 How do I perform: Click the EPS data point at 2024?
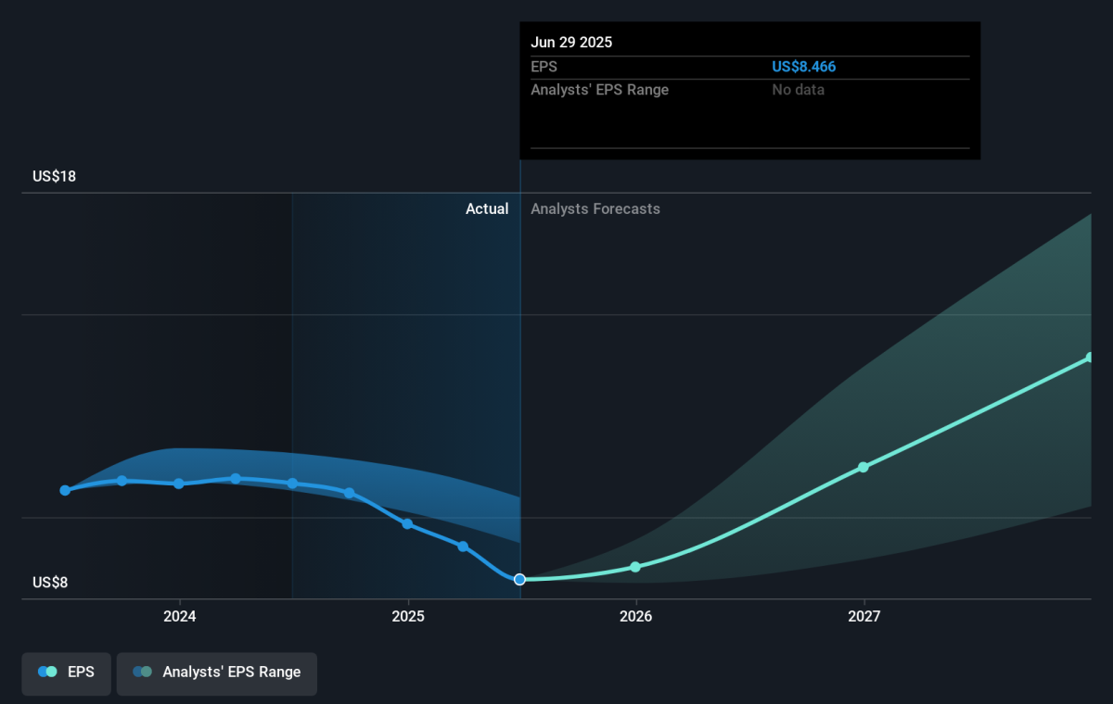(x=179, y=484)
